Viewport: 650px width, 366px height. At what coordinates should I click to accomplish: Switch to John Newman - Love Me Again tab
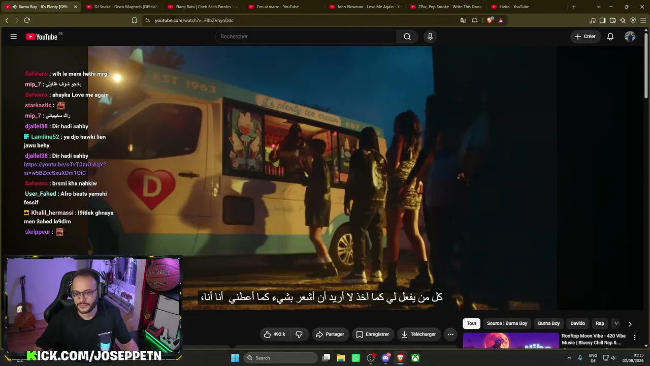(365, 7)
